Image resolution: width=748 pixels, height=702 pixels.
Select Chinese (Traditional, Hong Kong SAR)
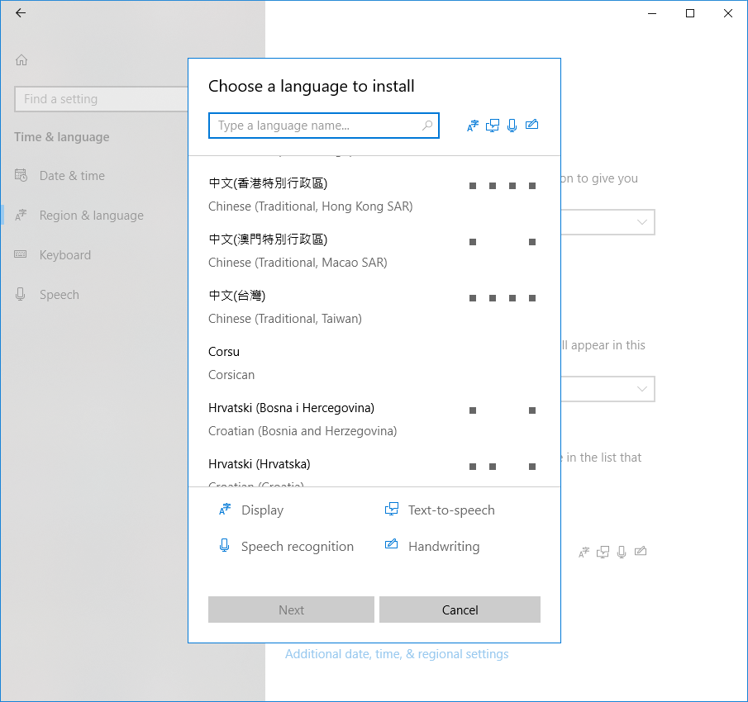click(x=374, y=195)
